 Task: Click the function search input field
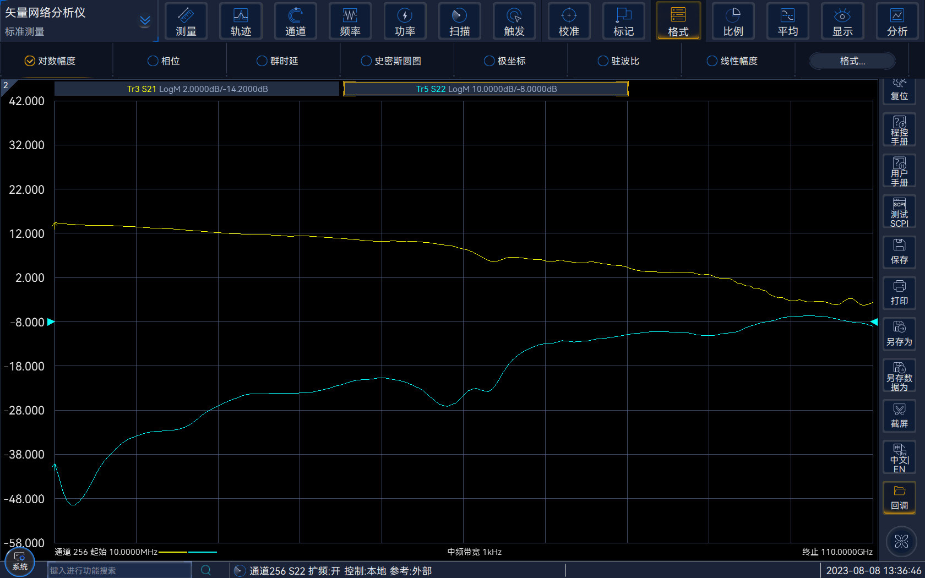coord(119,570)
